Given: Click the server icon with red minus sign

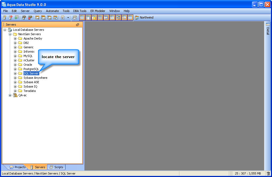Looking at the screenshot, I should 11,17.
